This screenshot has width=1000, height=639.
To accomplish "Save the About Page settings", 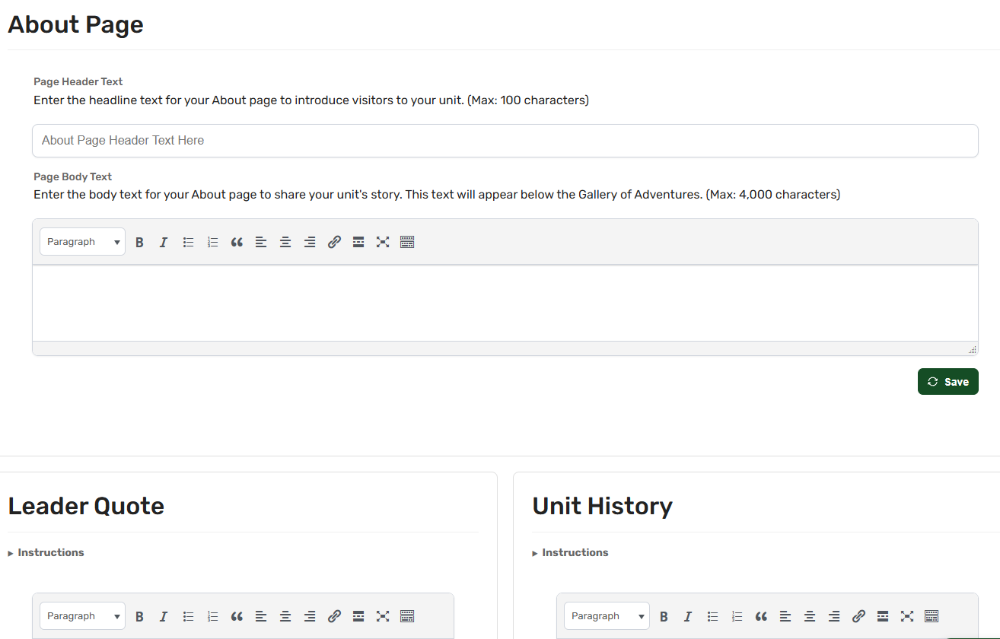I will tap(948, 382).
